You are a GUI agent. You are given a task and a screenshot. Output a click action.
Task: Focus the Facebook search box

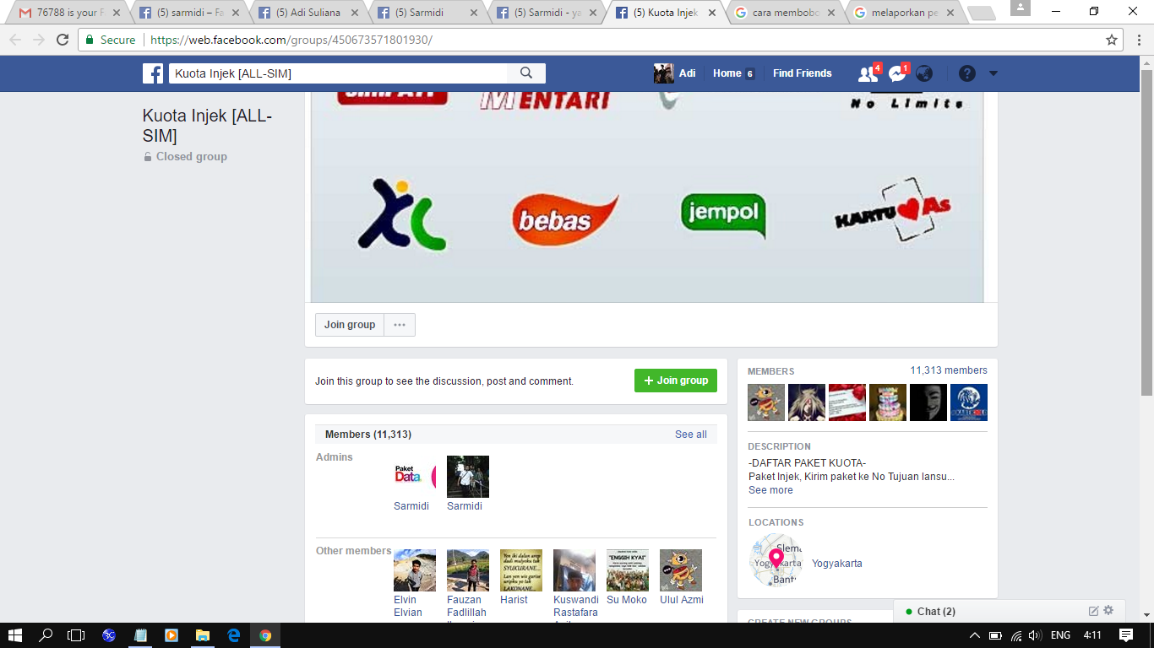click(339, 73)
